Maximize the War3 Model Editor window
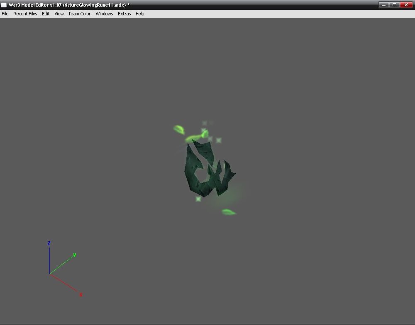415x325 pixels. click(x=394, y=5)
